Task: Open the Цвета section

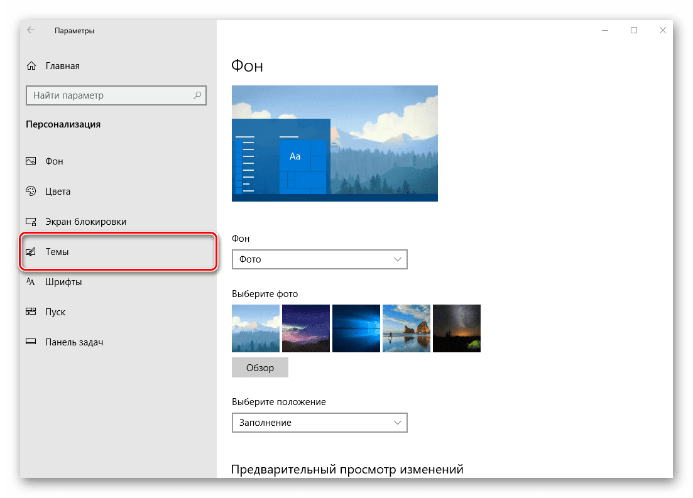Action: tap(119, 191)
